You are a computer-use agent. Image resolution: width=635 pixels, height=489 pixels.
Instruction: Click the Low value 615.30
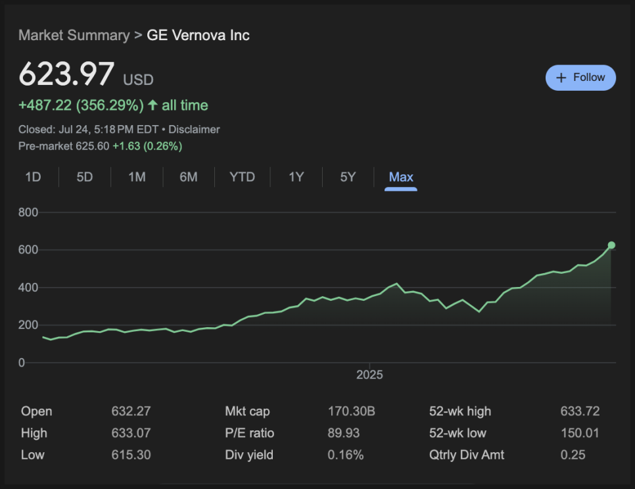[x=131, y=455]
